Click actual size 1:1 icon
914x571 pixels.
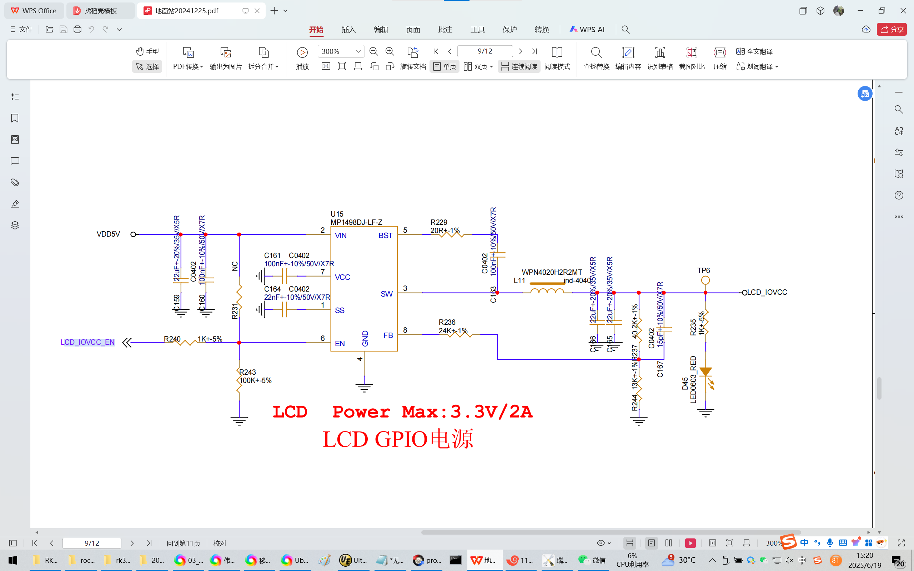(x=326, y=66)
